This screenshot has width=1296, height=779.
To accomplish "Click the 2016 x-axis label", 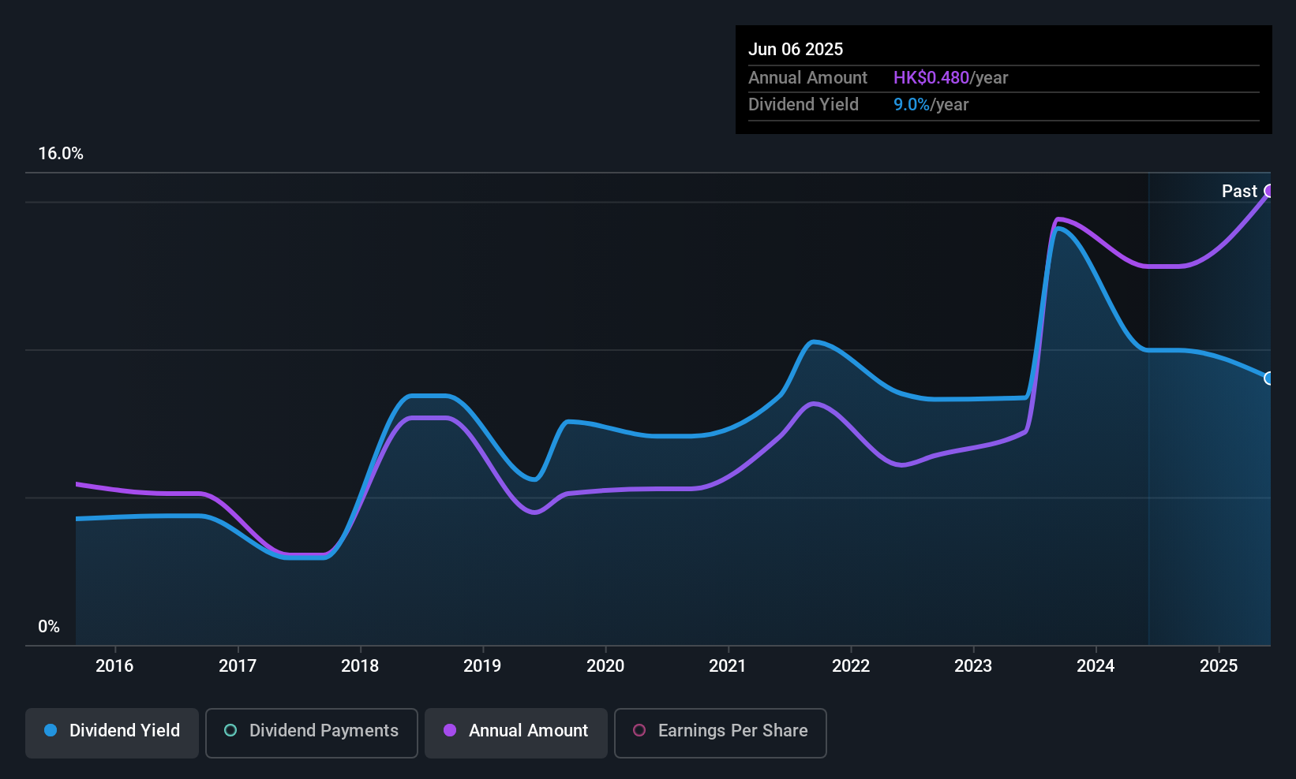I will coord(114,665).
